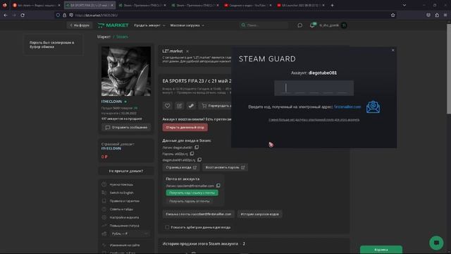Open rules and guarantees sidebar item
451x254 pixels.
124,201
